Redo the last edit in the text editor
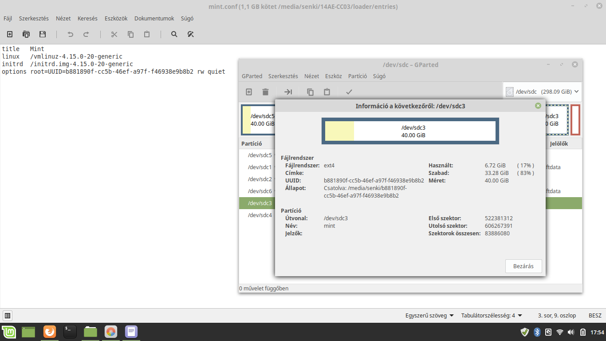 tap(87, 34)
